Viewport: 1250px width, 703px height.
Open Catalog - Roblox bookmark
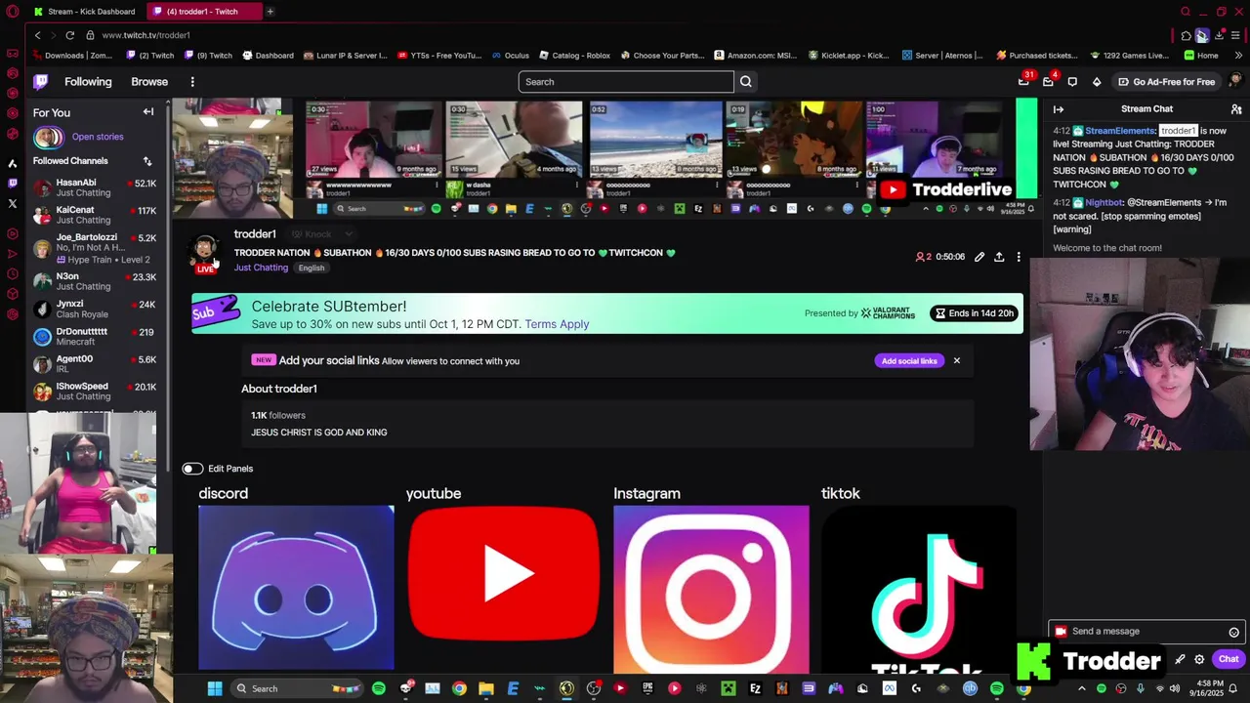[574, 56]
